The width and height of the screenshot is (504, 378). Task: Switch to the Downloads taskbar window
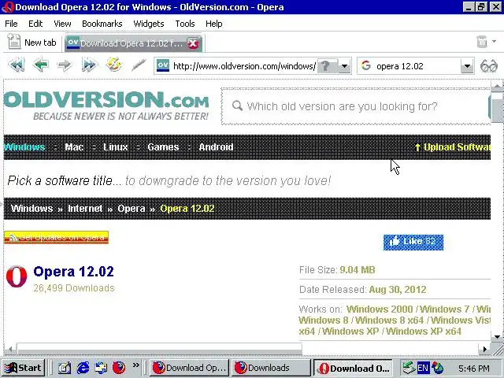point(271,368)
